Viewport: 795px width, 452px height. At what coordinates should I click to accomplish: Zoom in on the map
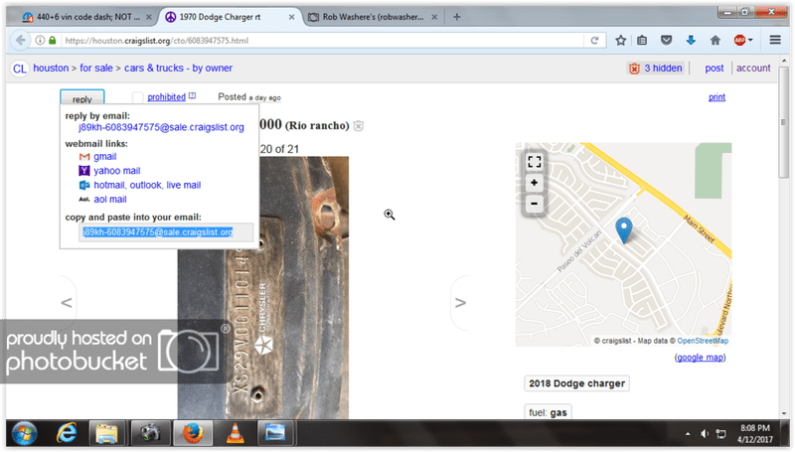[x=535, y=183]
